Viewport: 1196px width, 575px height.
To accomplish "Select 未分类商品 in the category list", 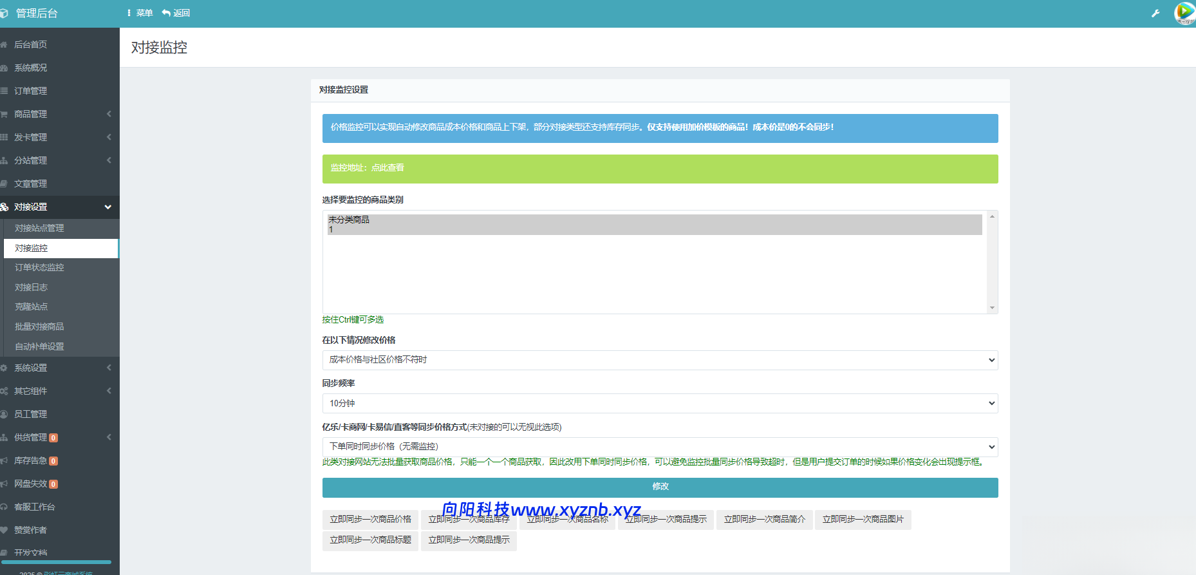I will pos(655,220).
